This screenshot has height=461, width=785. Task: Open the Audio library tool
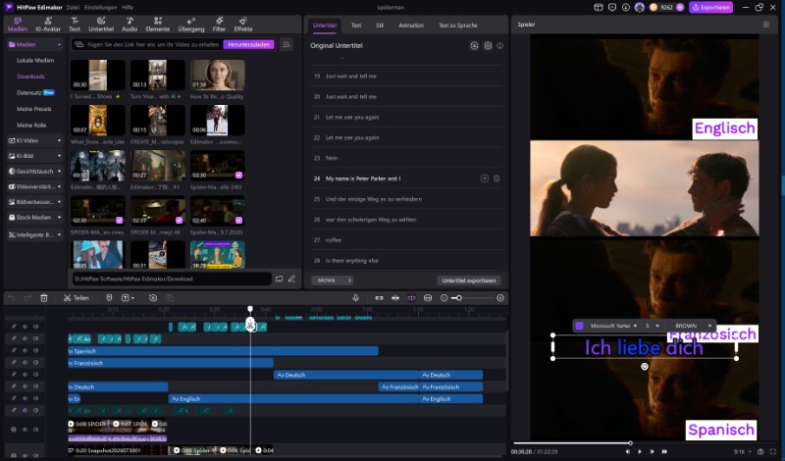(x=130, y=24)
